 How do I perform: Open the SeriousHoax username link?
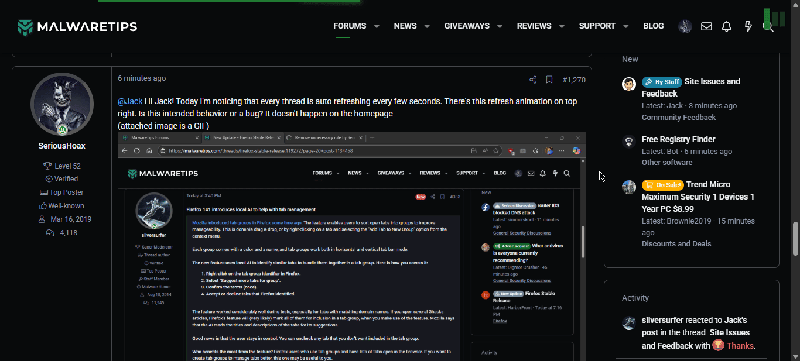pos(62,146)
